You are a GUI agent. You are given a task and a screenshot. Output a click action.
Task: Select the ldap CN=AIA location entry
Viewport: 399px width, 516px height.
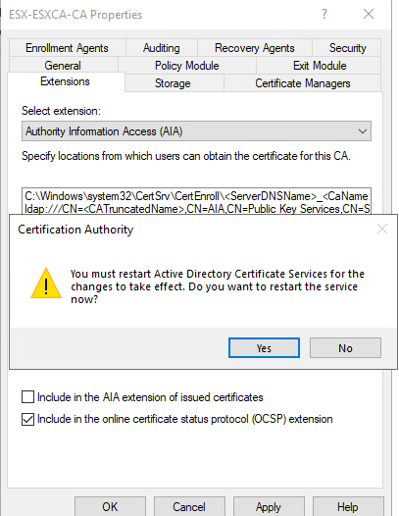pyautogui.click(x=196, y=209)
